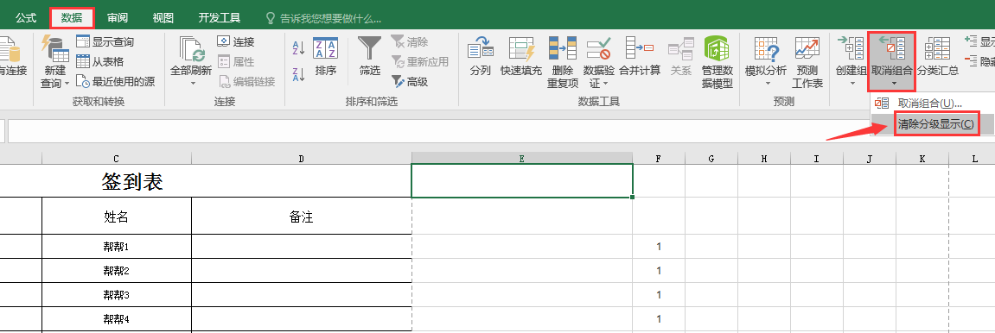Expand the 新建查询 dropdown arrow
This screenshot has height=333, width=995.
pyautogui.click(x=67, y=84)
